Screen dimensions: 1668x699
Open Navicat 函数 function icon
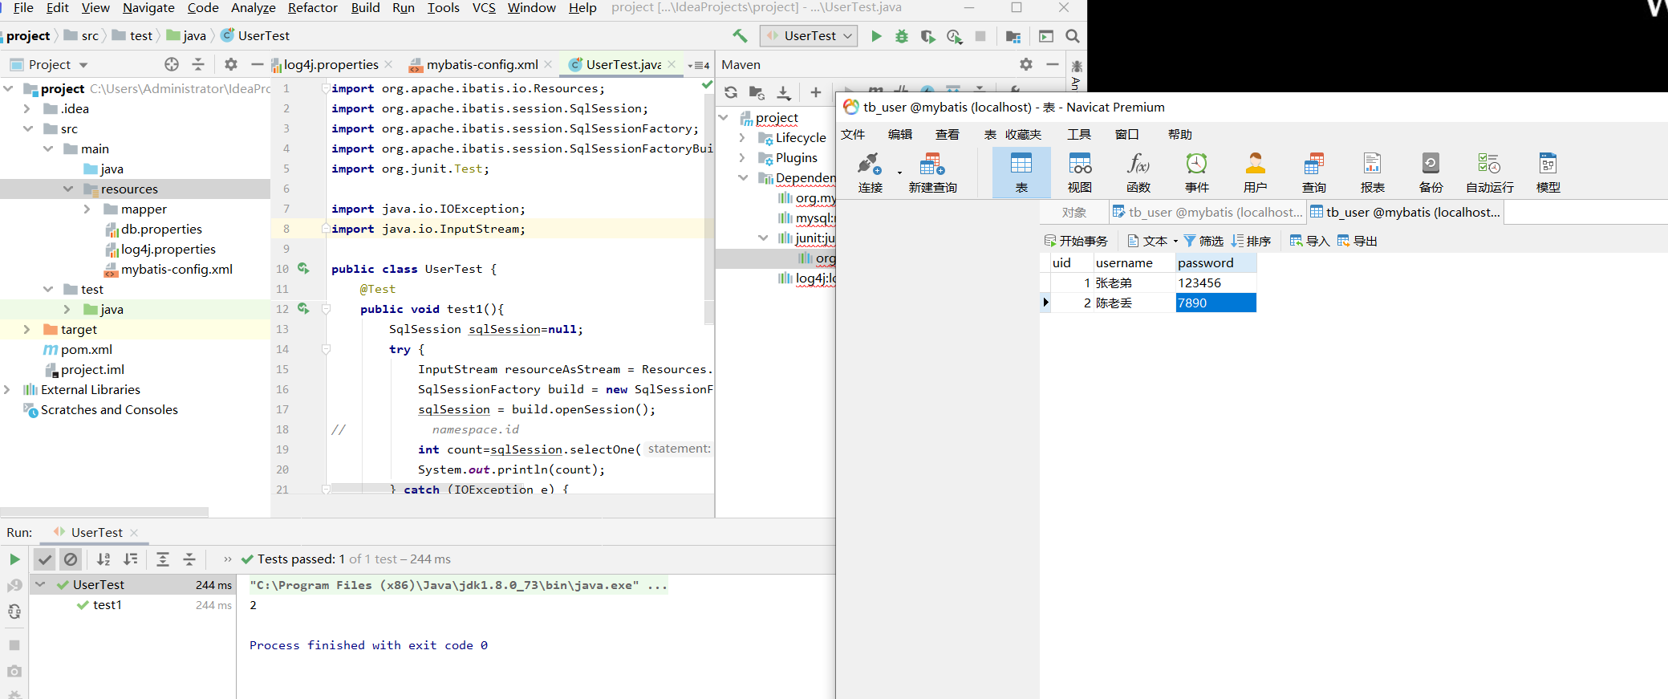(x=1138, y=173)
